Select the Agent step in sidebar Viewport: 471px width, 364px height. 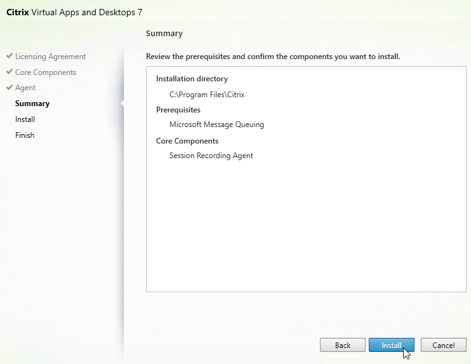[25, 88]
